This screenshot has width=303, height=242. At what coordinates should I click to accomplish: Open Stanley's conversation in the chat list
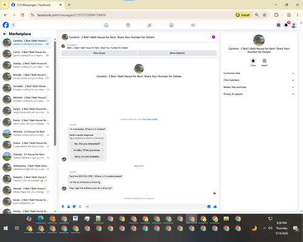[27, 65]
